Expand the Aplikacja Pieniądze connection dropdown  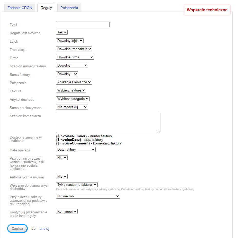[74, 82]
